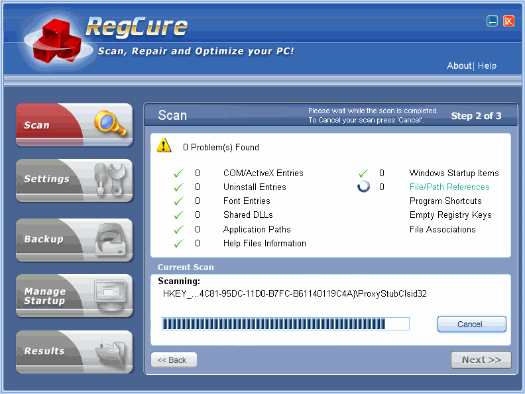This screenshot has width=525, height=394.
Task: Click the 'Current Scan' heading
Action: point(186,268)
